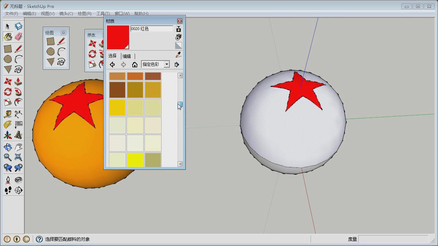The height and width of the screenshot is (246, 438).
Task: Select Move tool in main left toolbar
Action: 8,82
